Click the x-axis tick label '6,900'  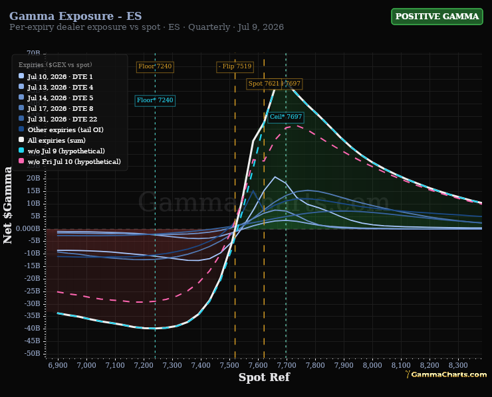58,365
